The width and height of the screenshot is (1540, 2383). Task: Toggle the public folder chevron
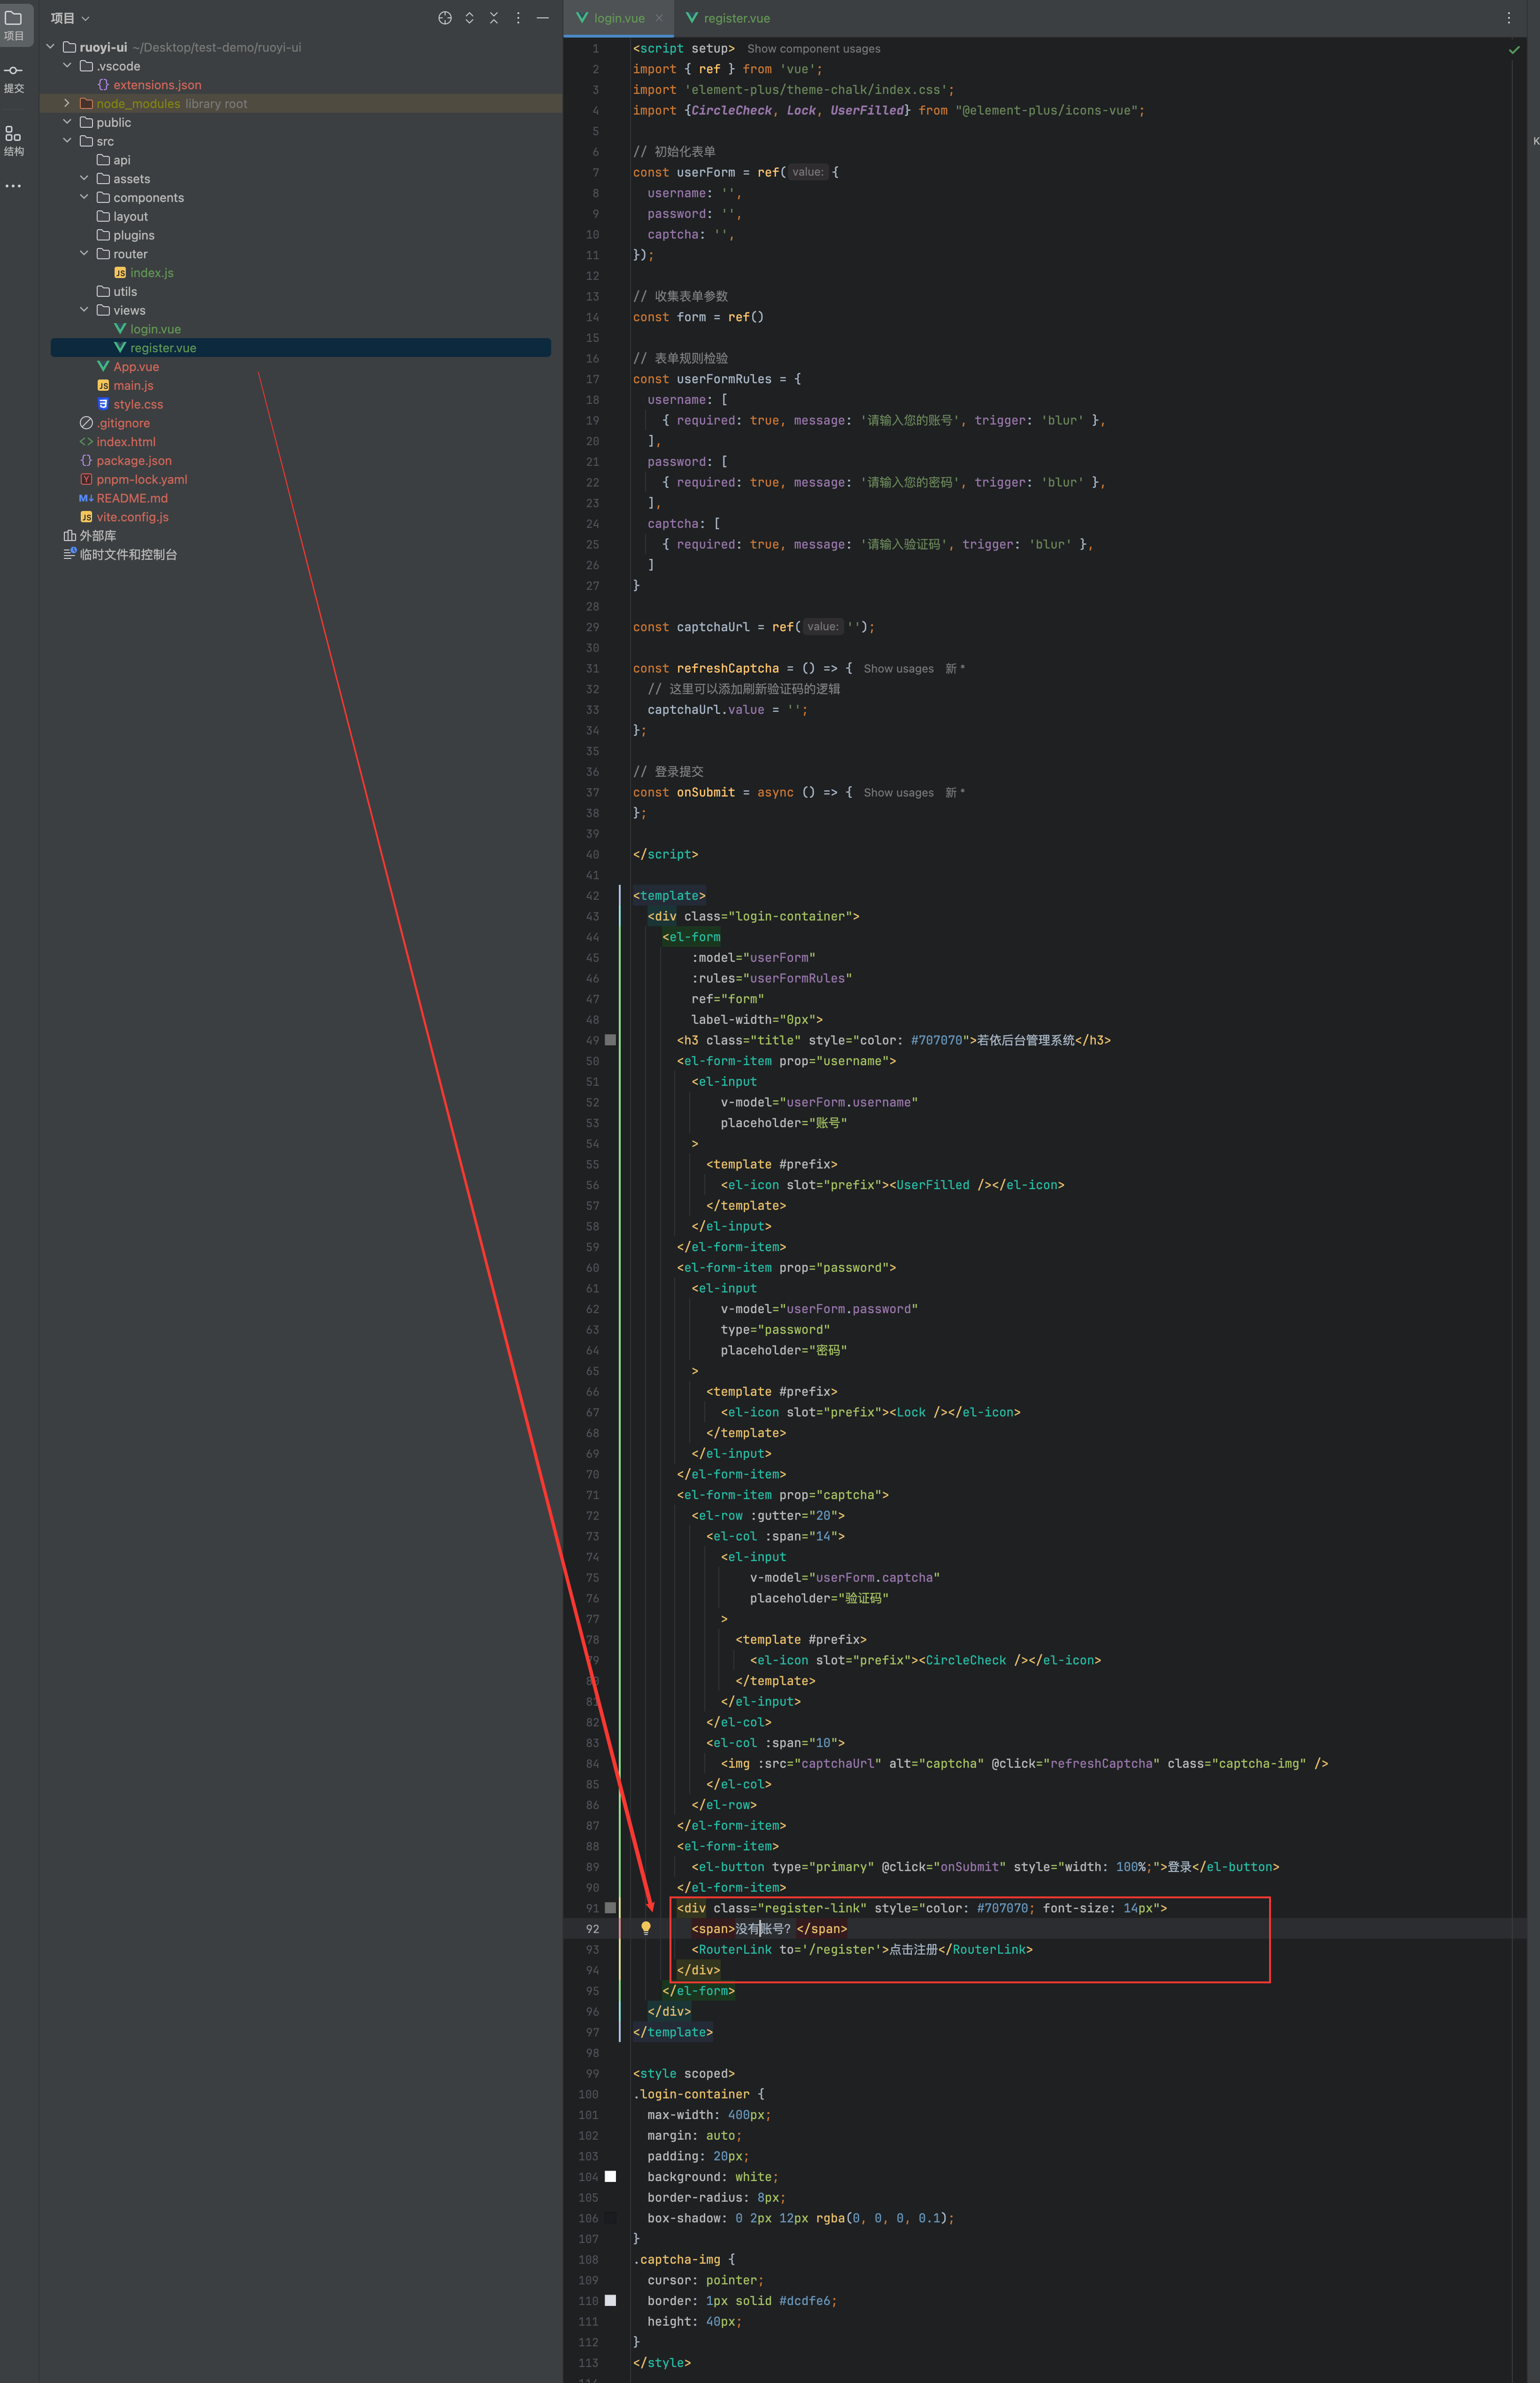pos(67,122)
